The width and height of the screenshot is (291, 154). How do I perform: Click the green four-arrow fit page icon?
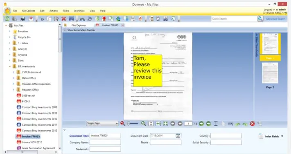(x=165, y=124)
